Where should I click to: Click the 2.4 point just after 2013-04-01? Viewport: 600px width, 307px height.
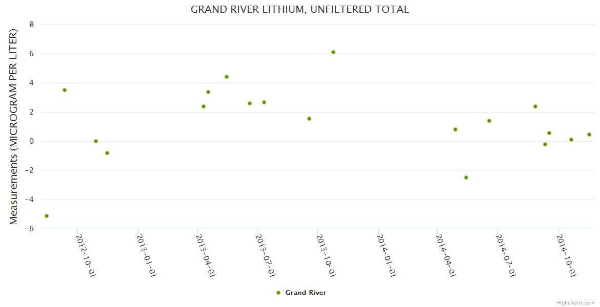tap(204, 106)
